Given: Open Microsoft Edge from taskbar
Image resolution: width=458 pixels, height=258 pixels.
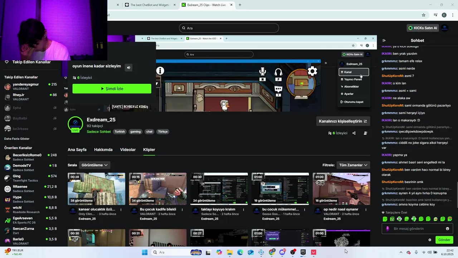Looking at the screenshot, I should click(x=240, y=252).
